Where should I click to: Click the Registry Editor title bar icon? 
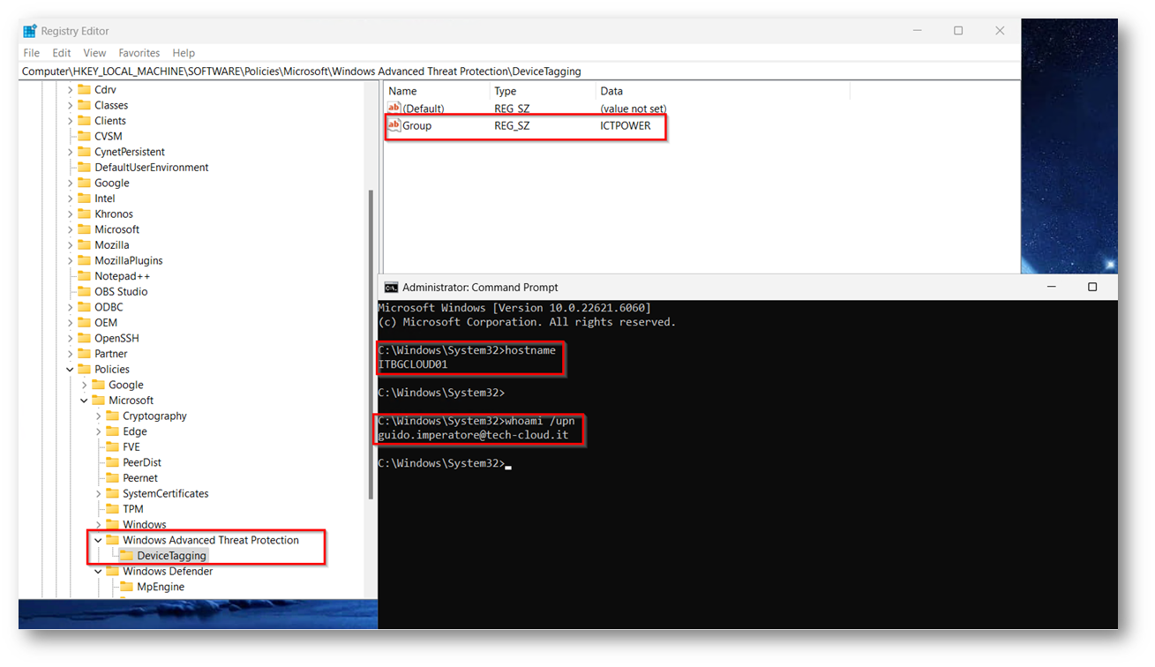(30, 31)
